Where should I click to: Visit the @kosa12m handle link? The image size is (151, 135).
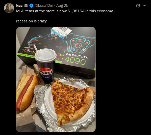(44, 6)
